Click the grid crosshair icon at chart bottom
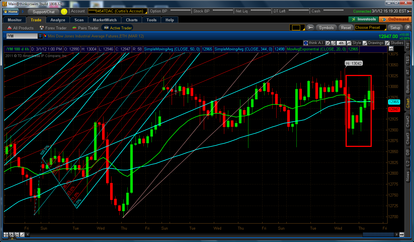This screenshot has height=242, width=414. tap(6, 235)
